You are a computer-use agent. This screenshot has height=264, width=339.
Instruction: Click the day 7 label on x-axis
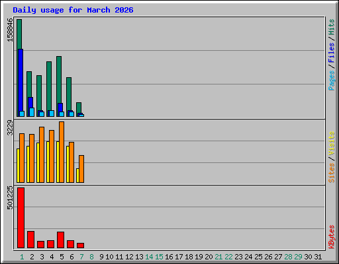[81, 257]
